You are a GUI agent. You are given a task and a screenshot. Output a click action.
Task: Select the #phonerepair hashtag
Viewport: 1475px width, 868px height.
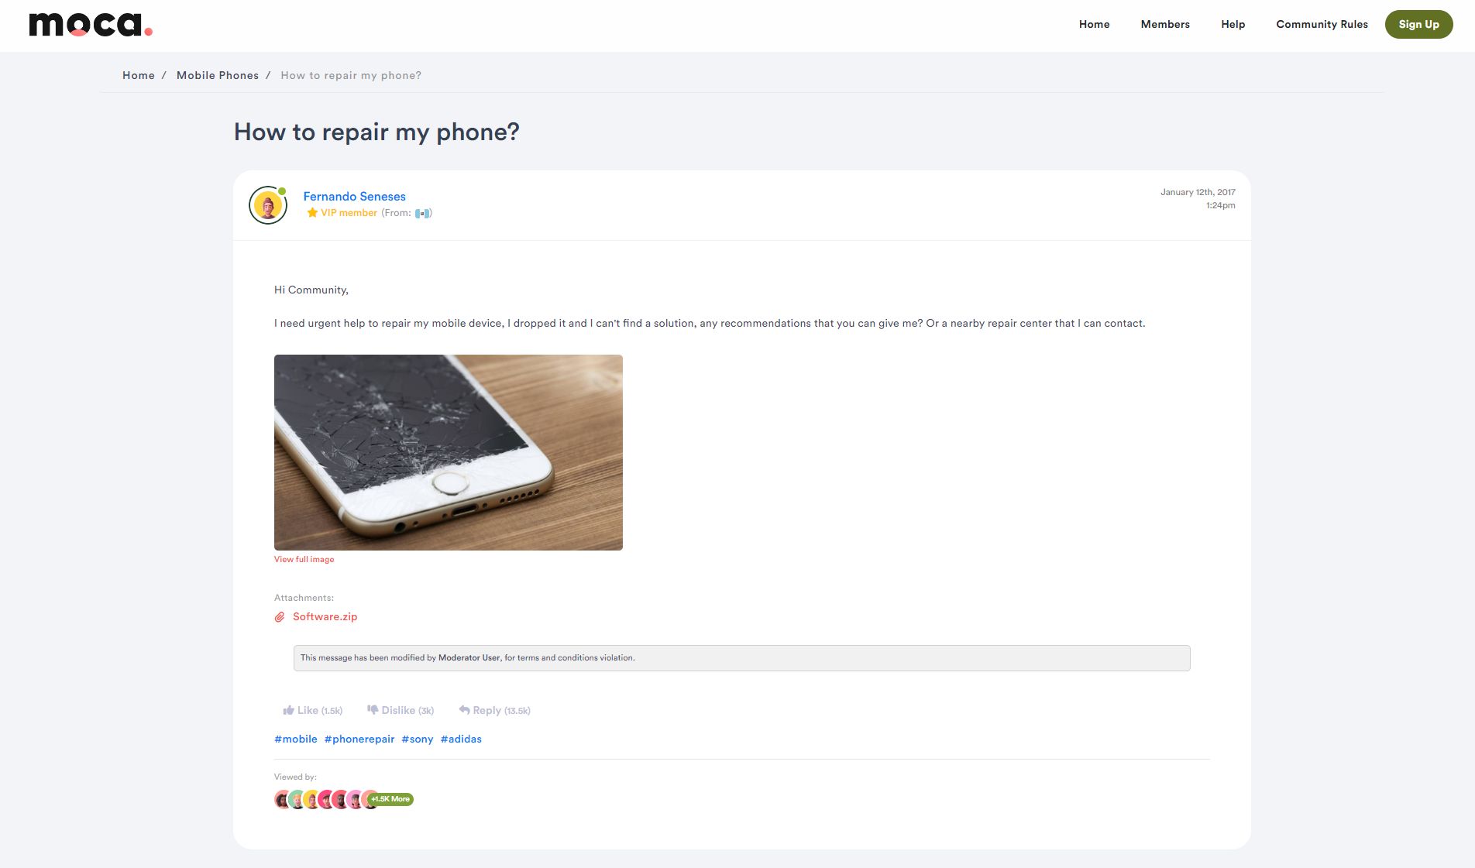point(359,739)
